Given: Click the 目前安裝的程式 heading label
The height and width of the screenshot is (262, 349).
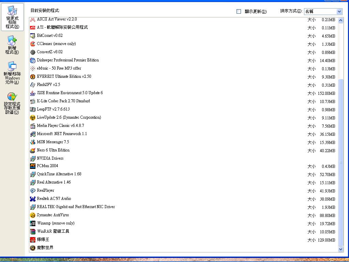Looking at the screenshot, I should click(x=45, y=11).
